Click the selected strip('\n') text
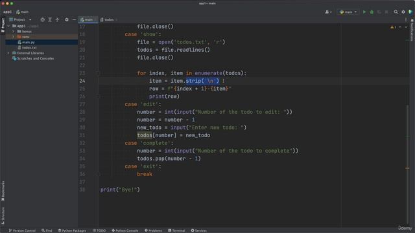415x233 pixels. [202, 81]
